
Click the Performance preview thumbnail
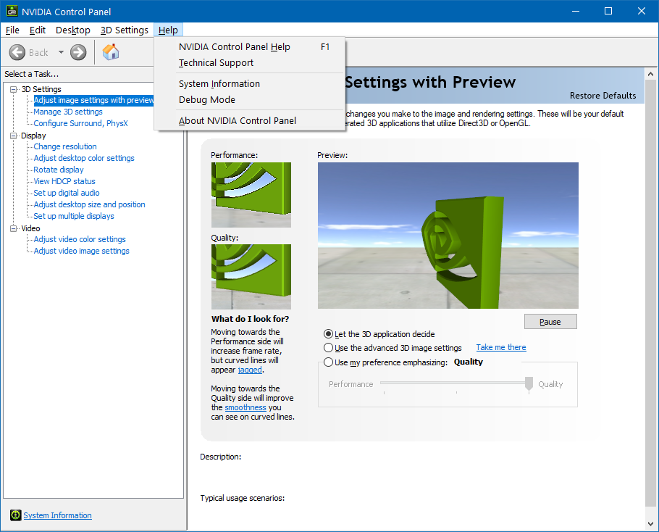click(x=251, y=195)
